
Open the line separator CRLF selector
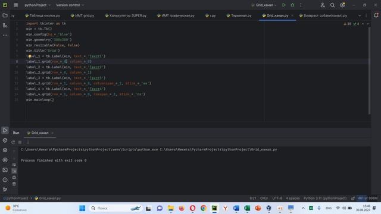coord(264,198)
